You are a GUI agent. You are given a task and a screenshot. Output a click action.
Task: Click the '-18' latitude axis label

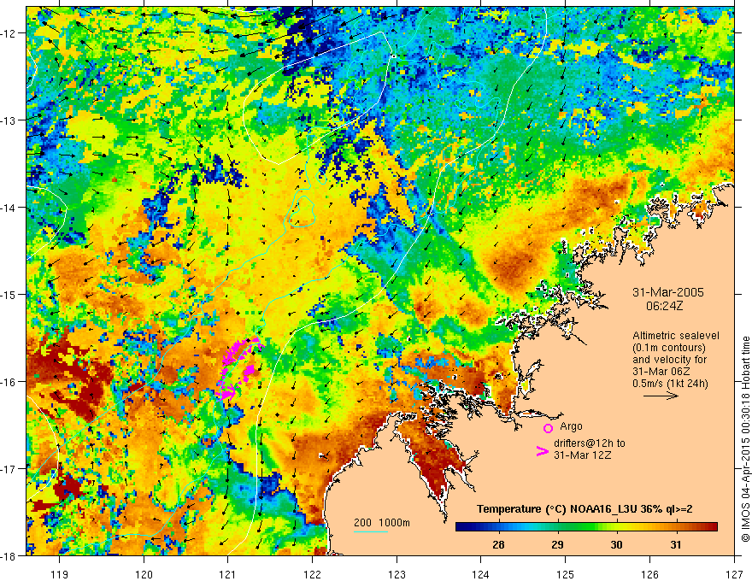point(9,555)
